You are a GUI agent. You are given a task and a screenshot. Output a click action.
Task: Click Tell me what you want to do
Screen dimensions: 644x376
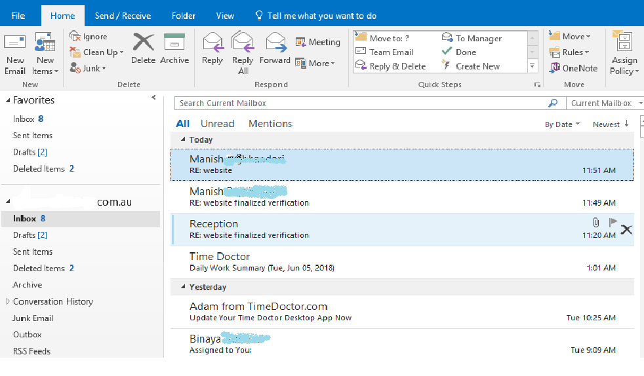point(315,16)
